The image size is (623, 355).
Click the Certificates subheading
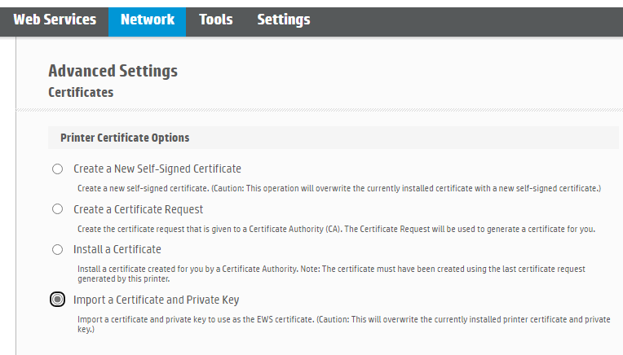pyautogui.click(x=81, y=93)
